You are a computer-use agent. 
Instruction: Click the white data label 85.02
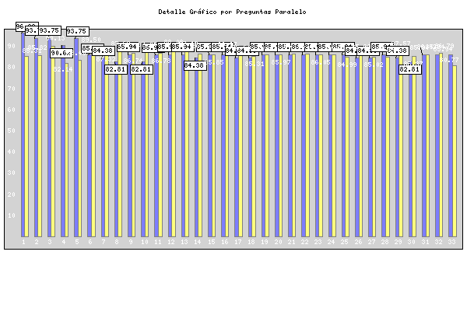coord(374,65)
